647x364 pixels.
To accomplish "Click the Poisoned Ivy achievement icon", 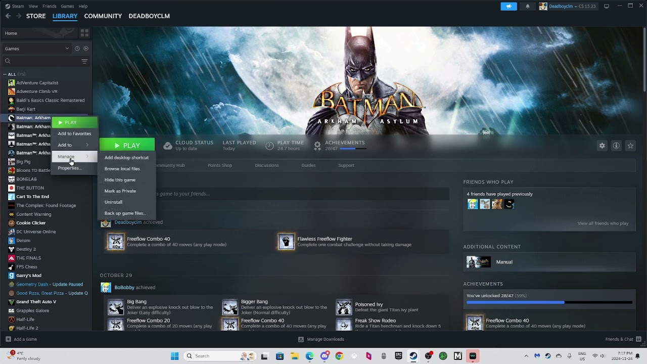I will pyautogui.click(x=344, y=306).
